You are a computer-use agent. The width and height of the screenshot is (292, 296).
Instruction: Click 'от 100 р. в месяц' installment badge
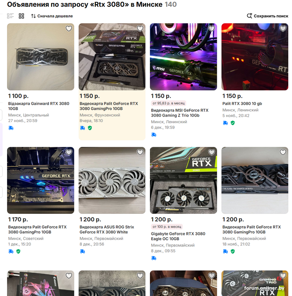tap(167, 227)
